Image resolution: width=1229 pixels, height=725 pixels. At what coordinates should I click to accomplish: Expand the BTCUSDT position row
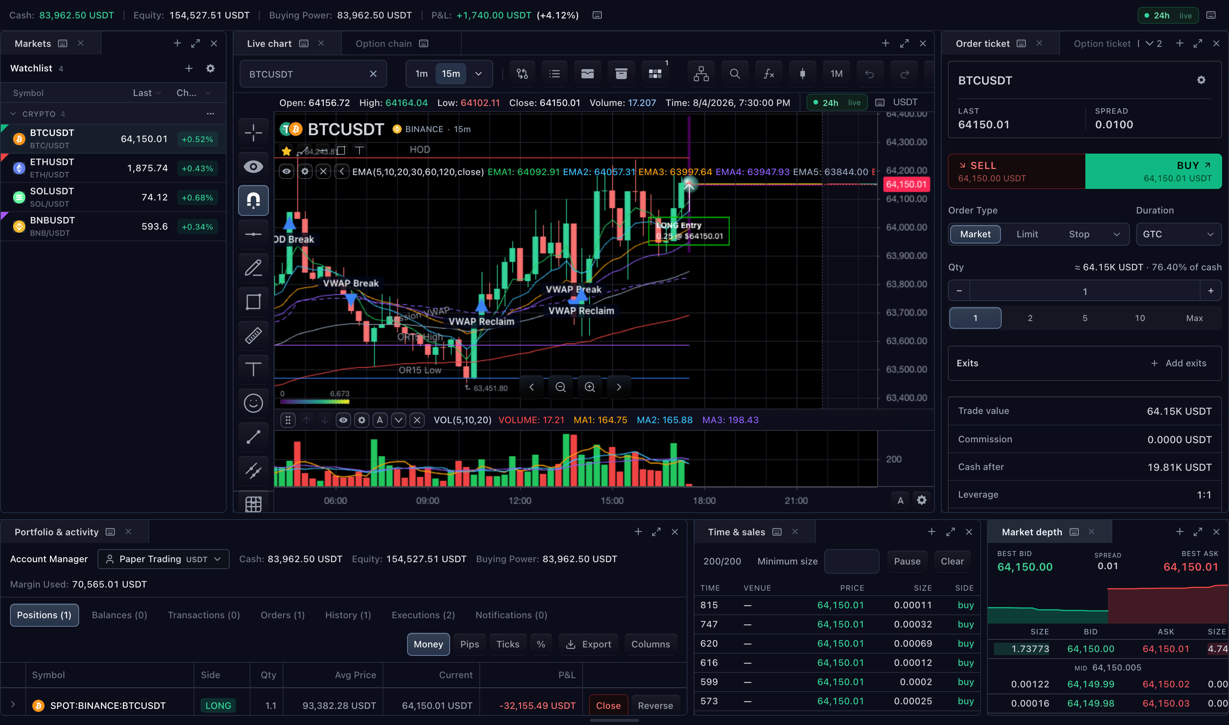(13, 704)
